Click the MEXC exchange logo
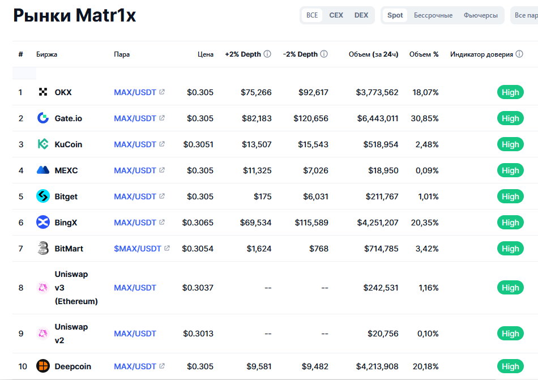The height and width of the screenshot is (380, 538). click(x=43, y=170)
